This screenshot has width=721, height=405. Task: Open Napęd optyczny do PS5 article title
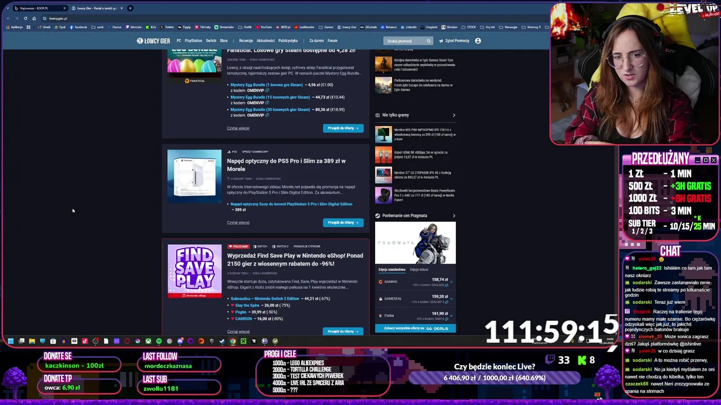(x=286, y=164)
